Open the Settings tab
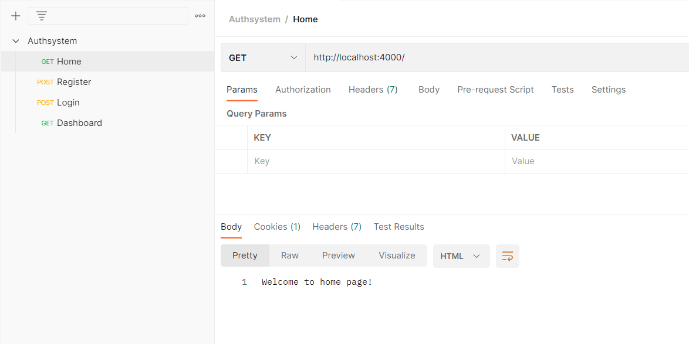 tap(608, 90)
